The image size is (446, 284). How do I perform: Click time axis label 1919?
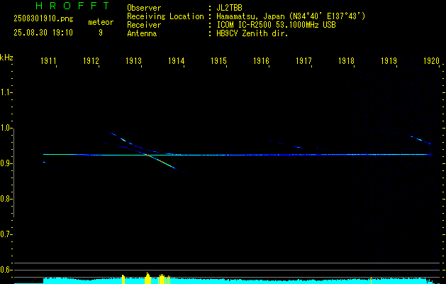point(389,61)
